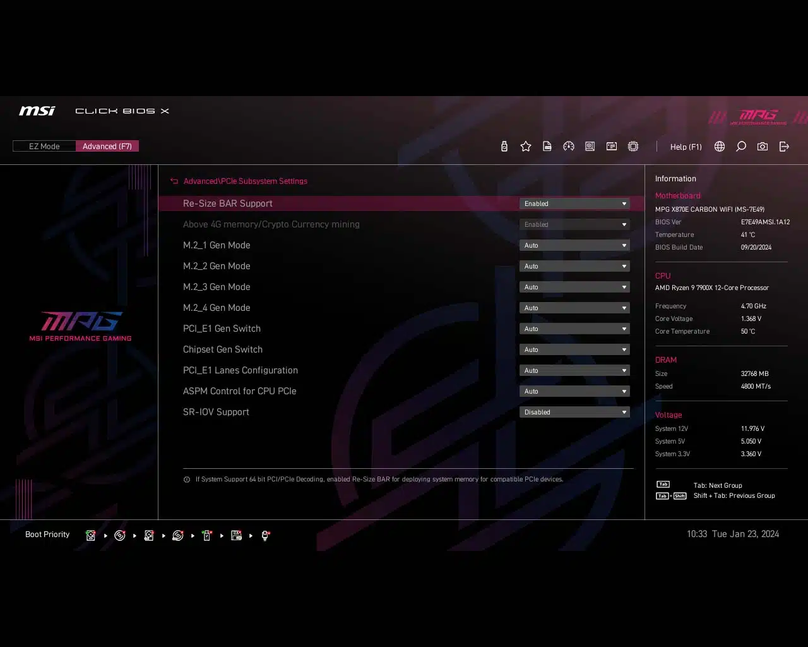Viewport: 808px width, 647px height.
Task: Click the System 3.3V value '3.360 V'
Action: point(751,454)
